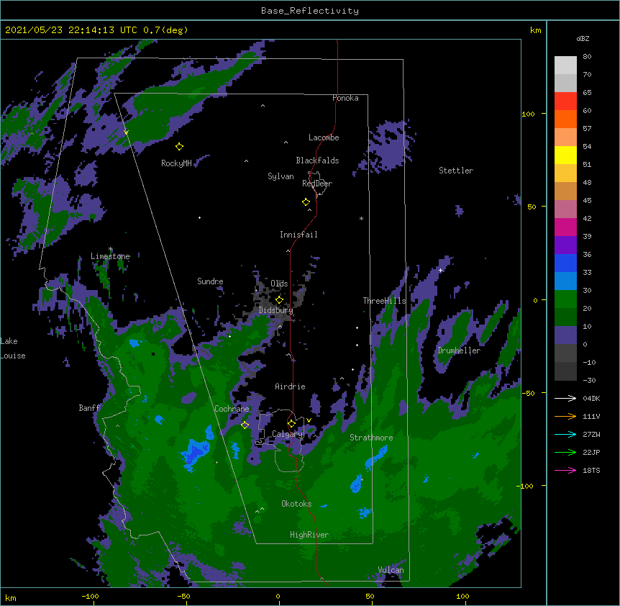Click the Innisfail town label
Screen dimensions: 620x606
[298, 235]
